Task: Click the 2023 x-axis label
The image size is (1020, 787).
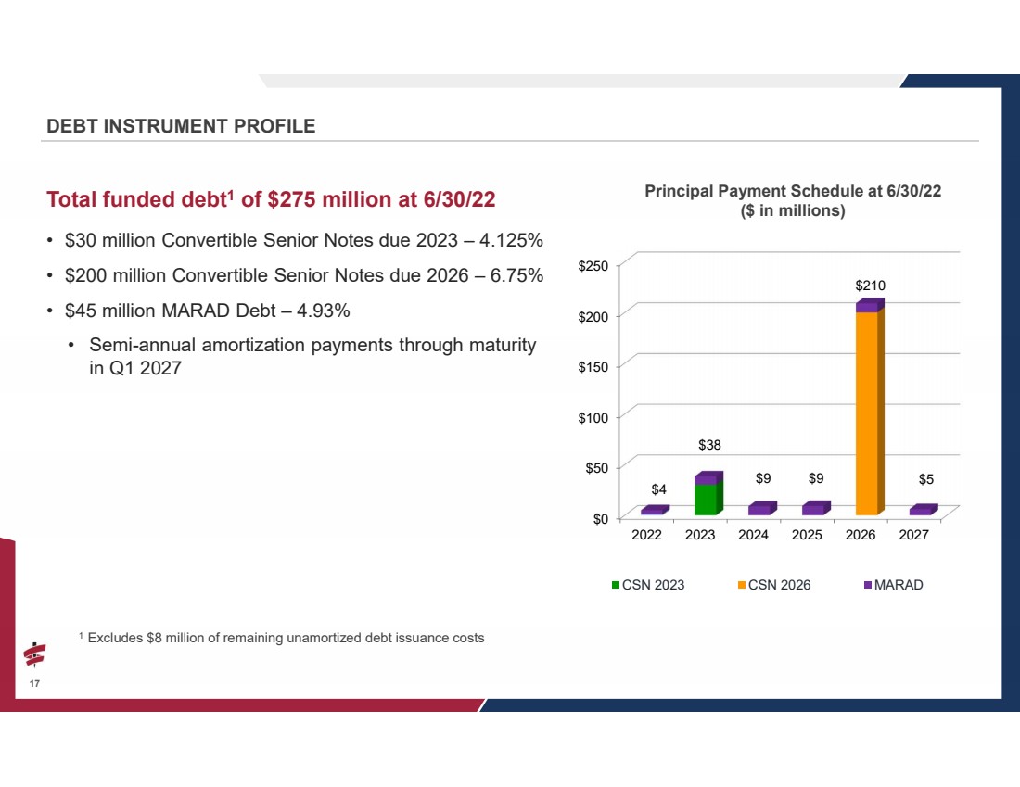Action: tap(700, 535)
